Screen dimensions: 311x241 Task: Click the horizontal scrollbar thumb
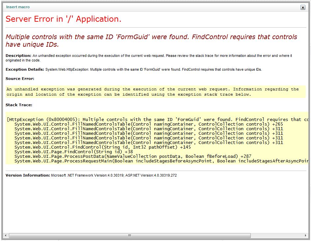point(129,235)
